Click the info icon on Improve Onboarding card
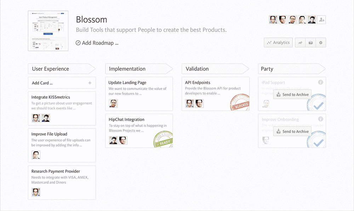 coord(320,119)
